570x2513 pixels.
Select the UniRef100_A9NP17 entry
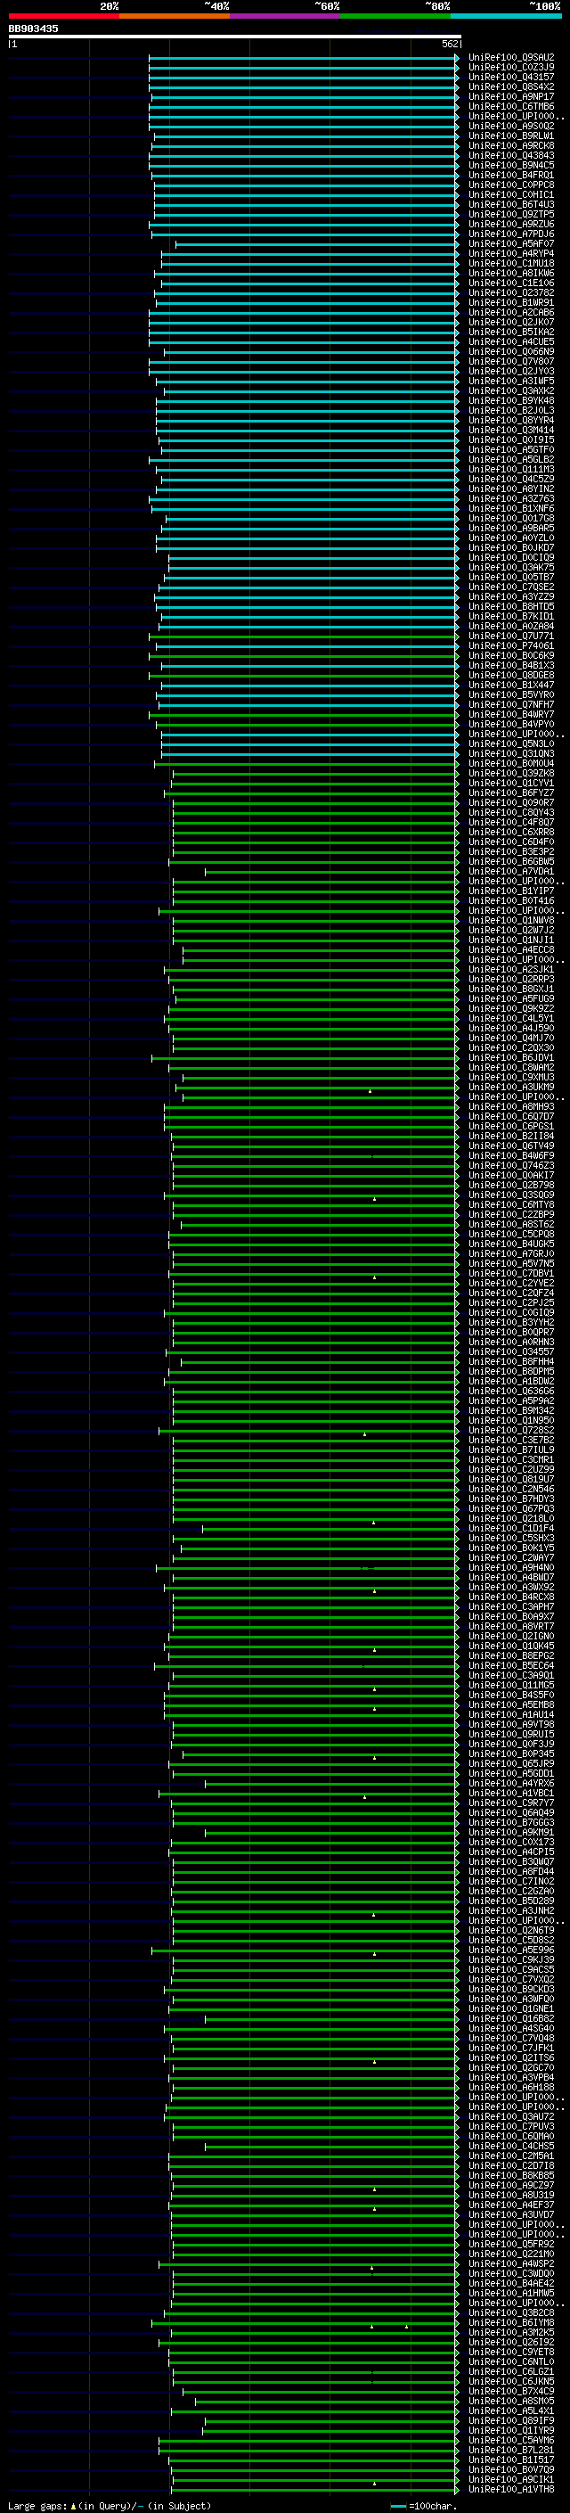click(511, 96)
